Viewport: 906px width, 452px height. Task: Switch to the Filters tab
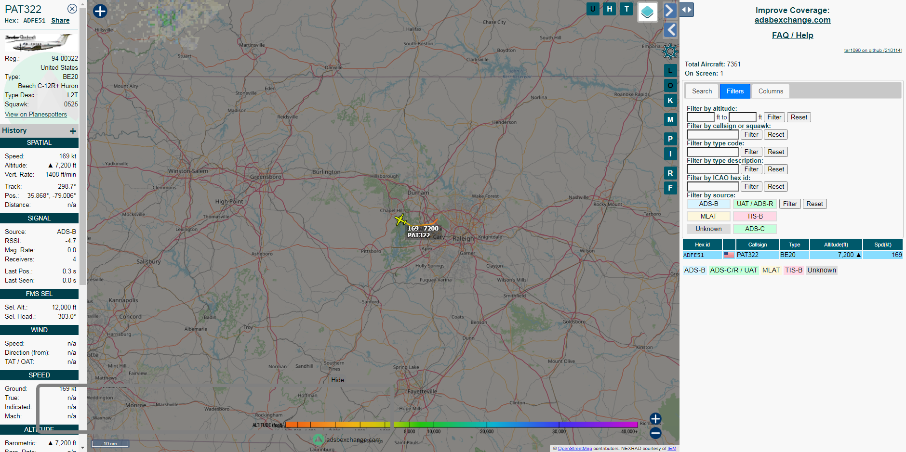735,91
